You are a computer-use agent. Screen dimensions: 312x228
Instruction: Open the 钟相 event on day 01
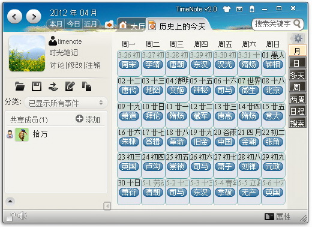pyautogui.click(x=273, y=65)
